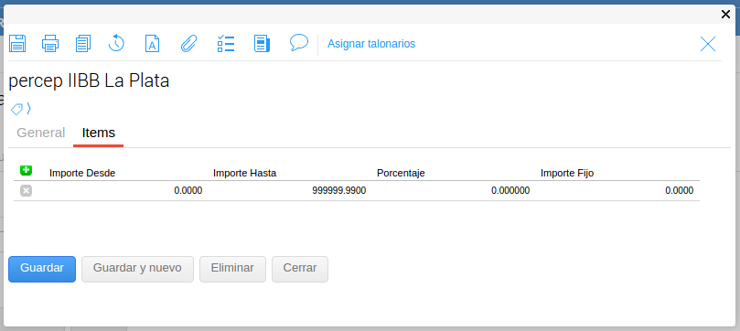Open the checklist icon
Viewport: 740px width, 331px height.
click(x=226, y=43)
